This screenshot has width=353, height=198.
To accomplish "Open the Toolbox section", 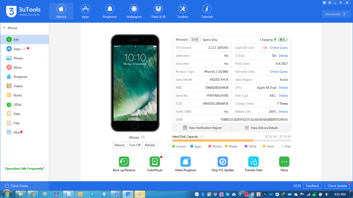I will tap(182, 11).
